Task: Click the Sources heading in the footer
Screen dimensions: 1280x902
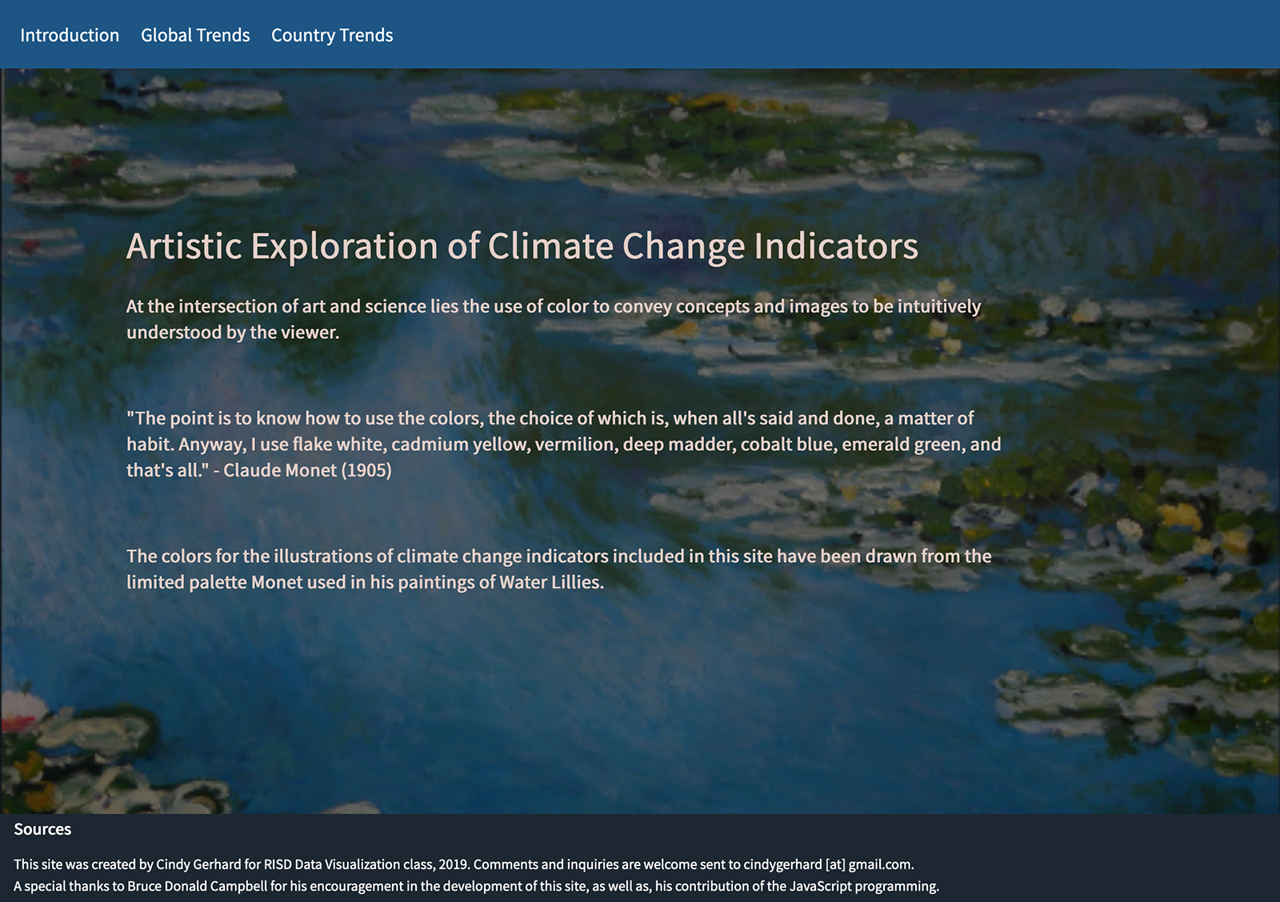Action: point(42,829)
